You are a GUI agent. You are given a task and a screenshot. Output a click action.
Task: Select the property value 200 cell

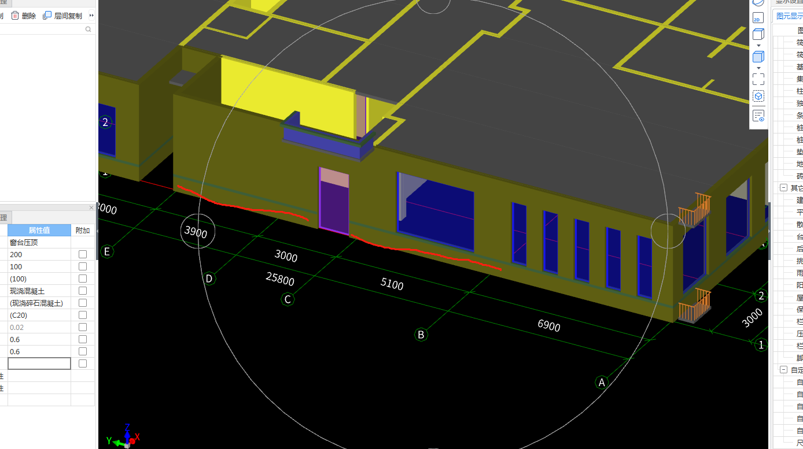pyautogui.click(x=39, y=254)
